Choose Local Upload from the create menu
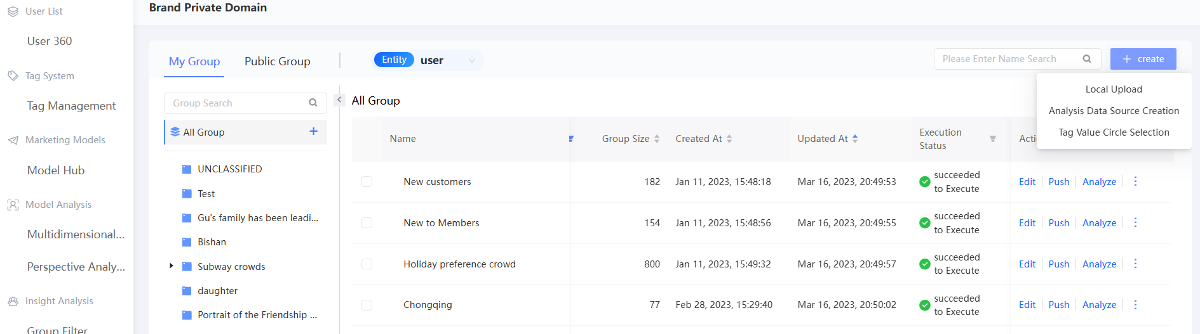 pyautogui.click(x=1114, y=89)
